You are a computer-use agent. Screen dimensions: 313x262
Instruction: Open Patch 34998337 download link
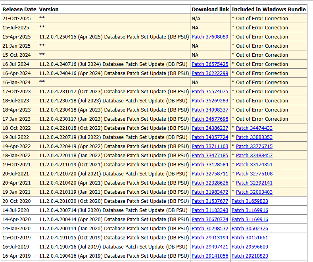pyautogui.click(x=210, y=110)
